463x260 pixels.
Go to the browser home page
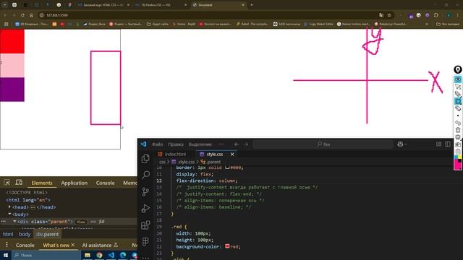[31, 15]
